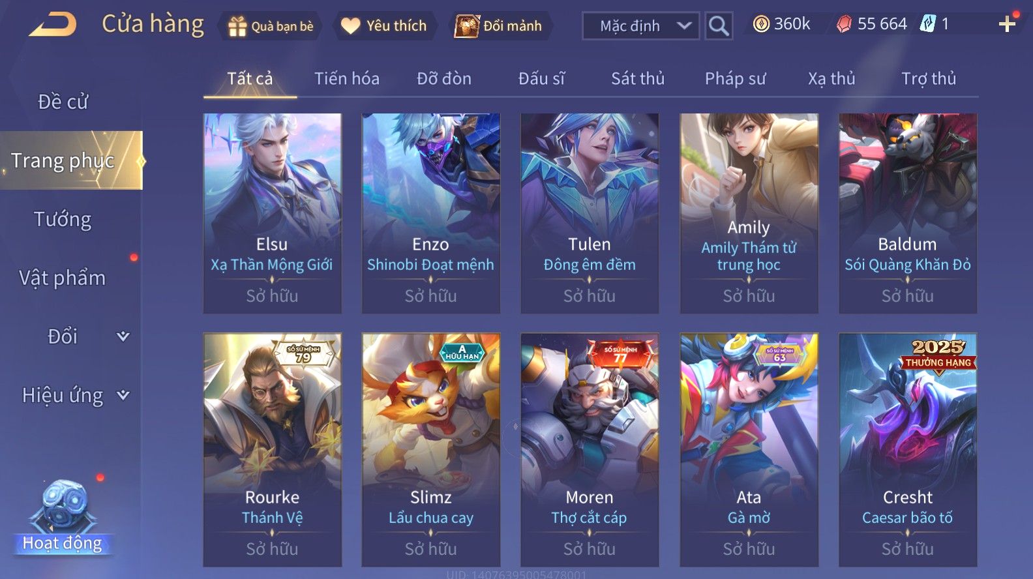Open the search magnifier icon
The image size is (1033, 579).
[718, 26]
